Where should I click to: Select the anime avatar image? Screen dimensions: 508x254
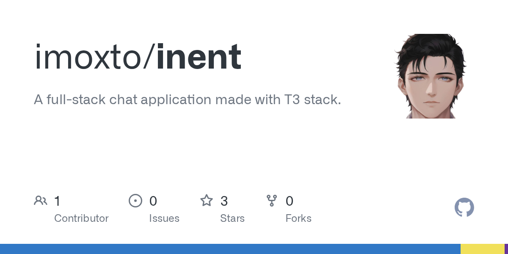pyautogui.click(x=431, y=76)
